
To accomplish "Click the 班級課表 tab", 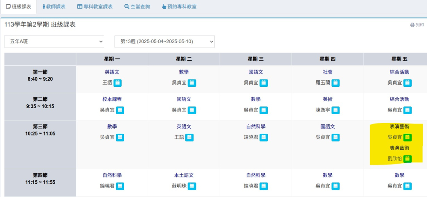I will pos(18,7).
